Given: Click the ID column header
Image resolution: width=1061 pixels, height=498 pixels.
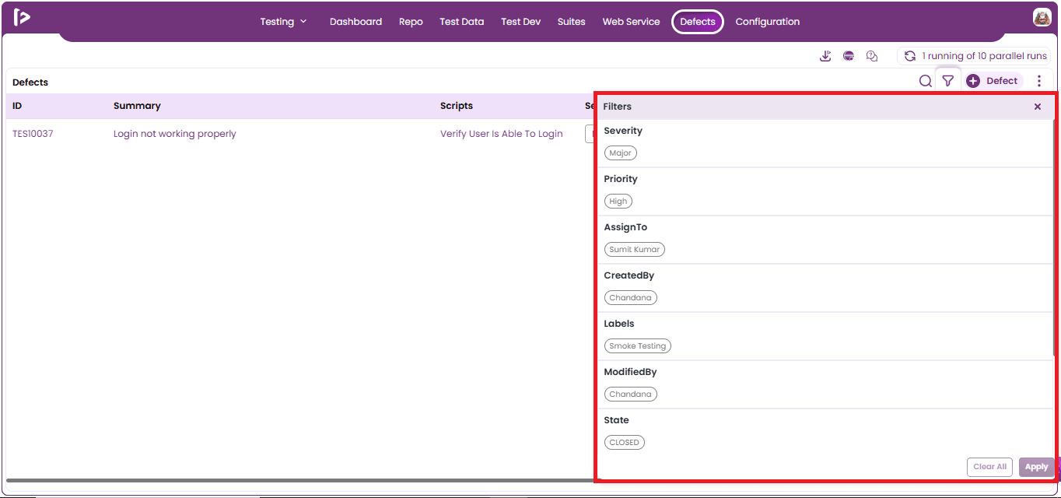Looking at the screenshot, I should point(17,106).
